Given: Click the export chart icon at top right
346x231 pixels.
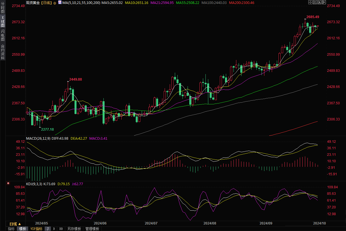Looking at the screenshot, I should point(324,2).
